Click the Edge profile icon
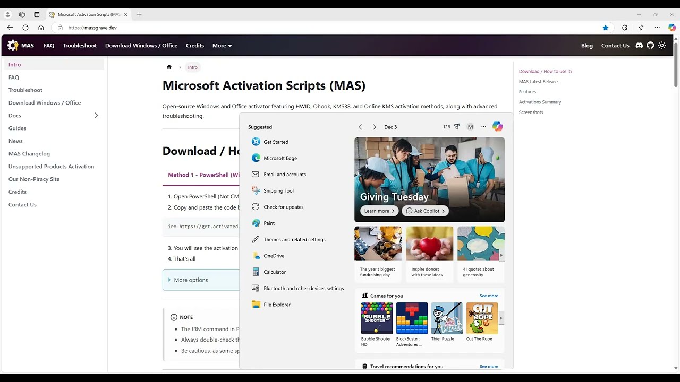The height and width of the screenshot is (382, 680). click(7, 14)
